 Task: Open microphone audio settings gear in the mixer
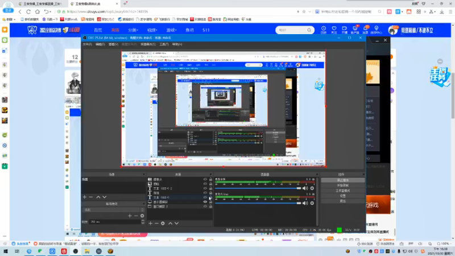point(312,203)
